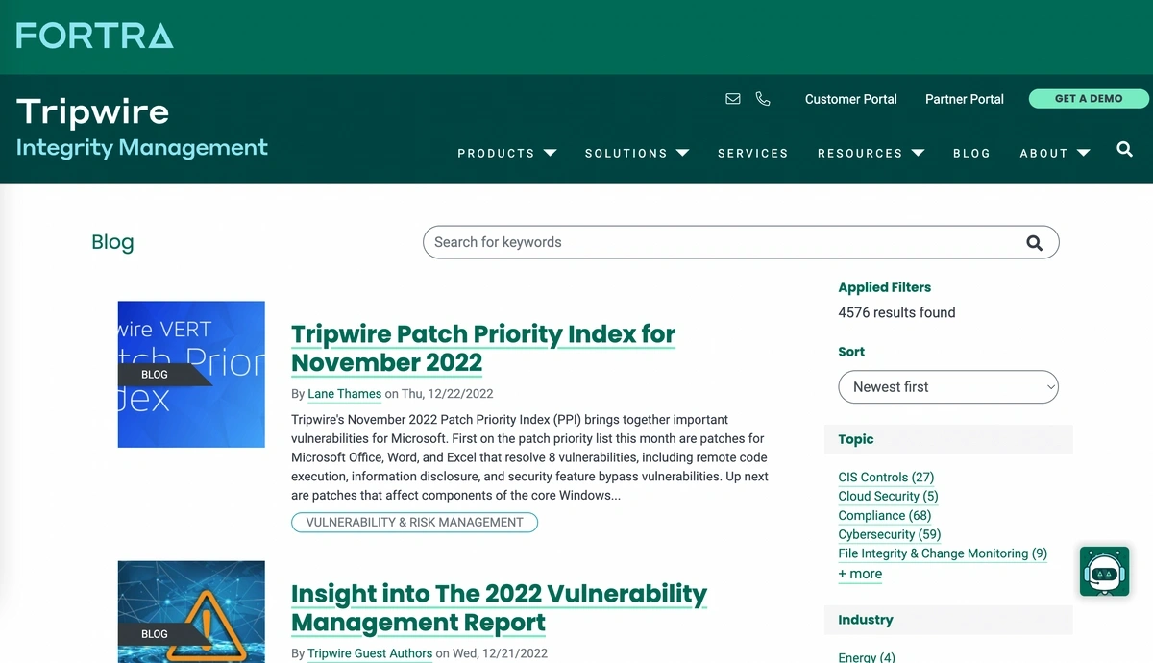
Task: Show more topics via + more
Action: 860,574
